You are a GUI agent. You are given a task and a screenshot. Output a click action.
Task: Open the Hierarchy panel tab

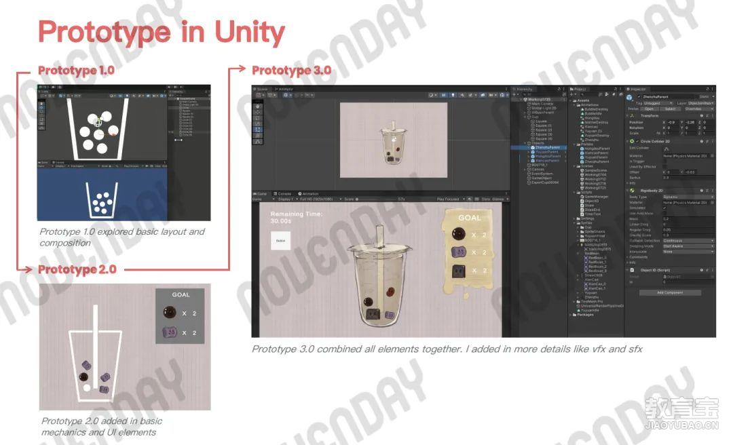(523, 89)
